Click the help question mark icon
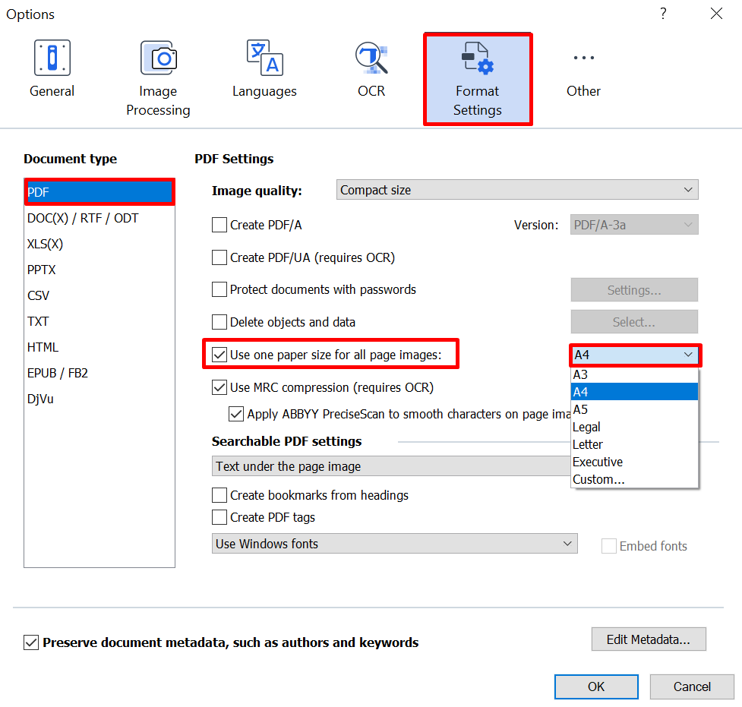 (x=663, y=14)
